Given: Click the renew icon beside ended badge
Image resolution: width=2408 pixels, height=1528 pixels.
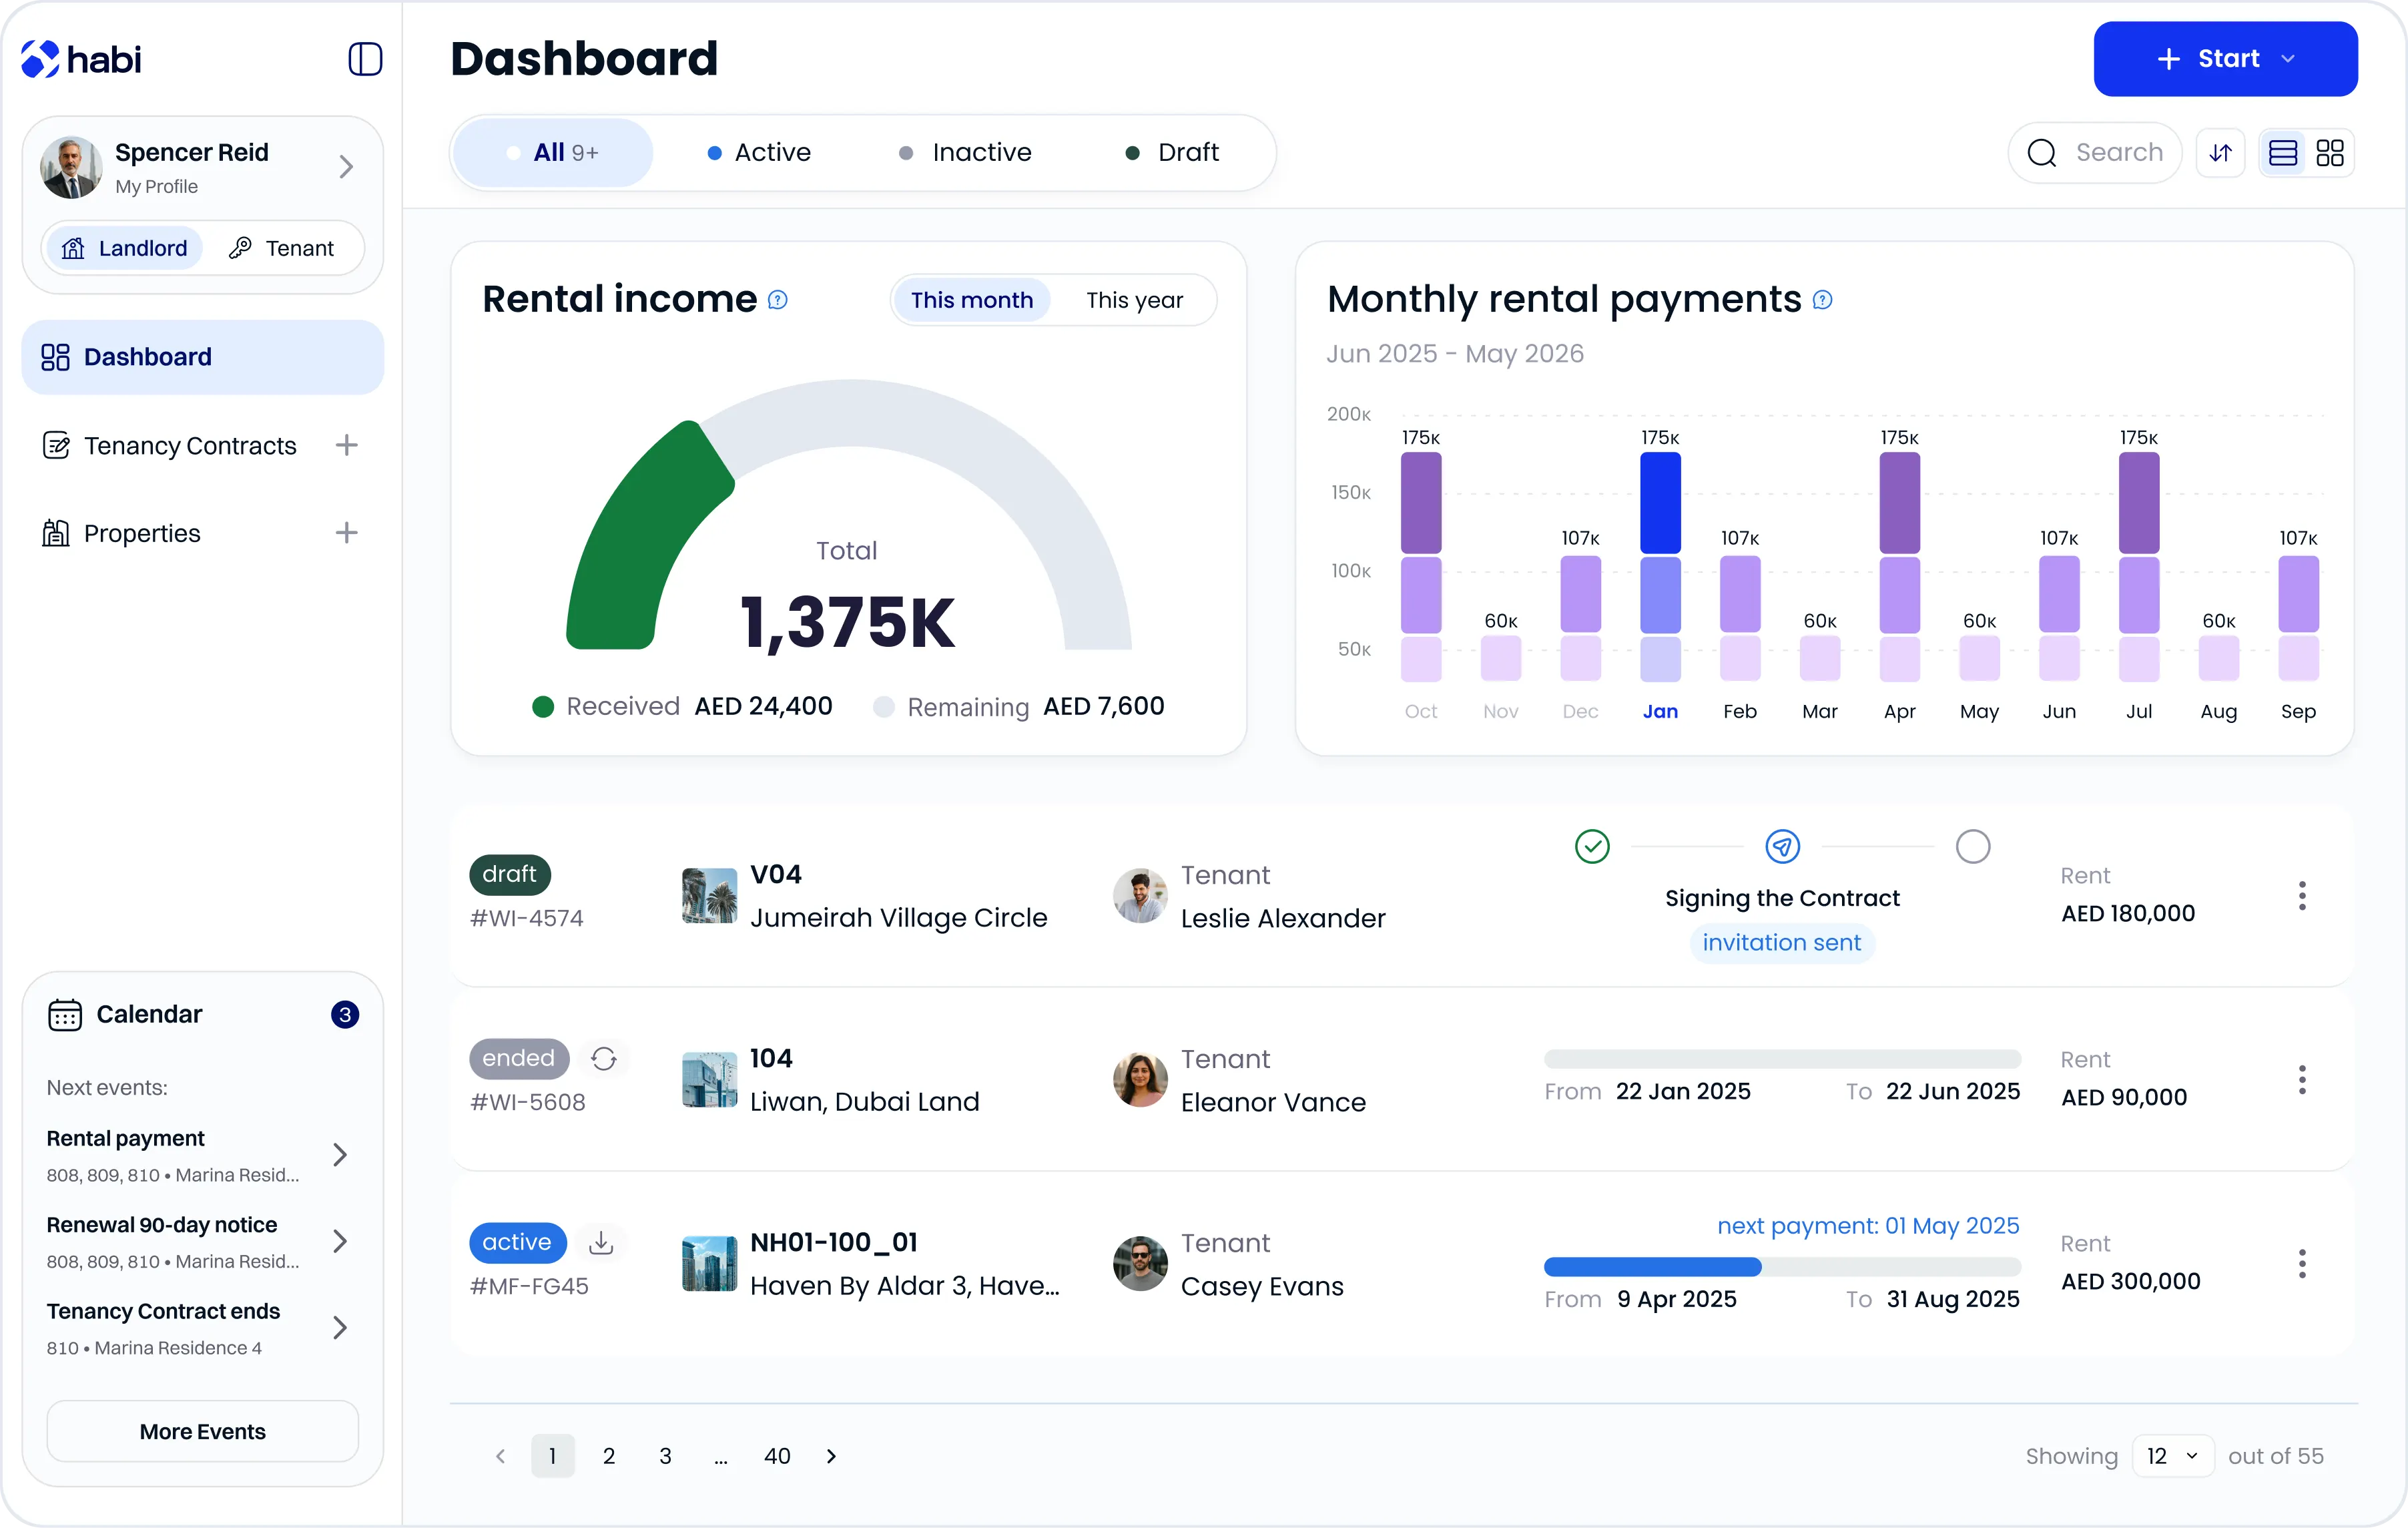Looking at the screenshot, I should point(603,1058).
